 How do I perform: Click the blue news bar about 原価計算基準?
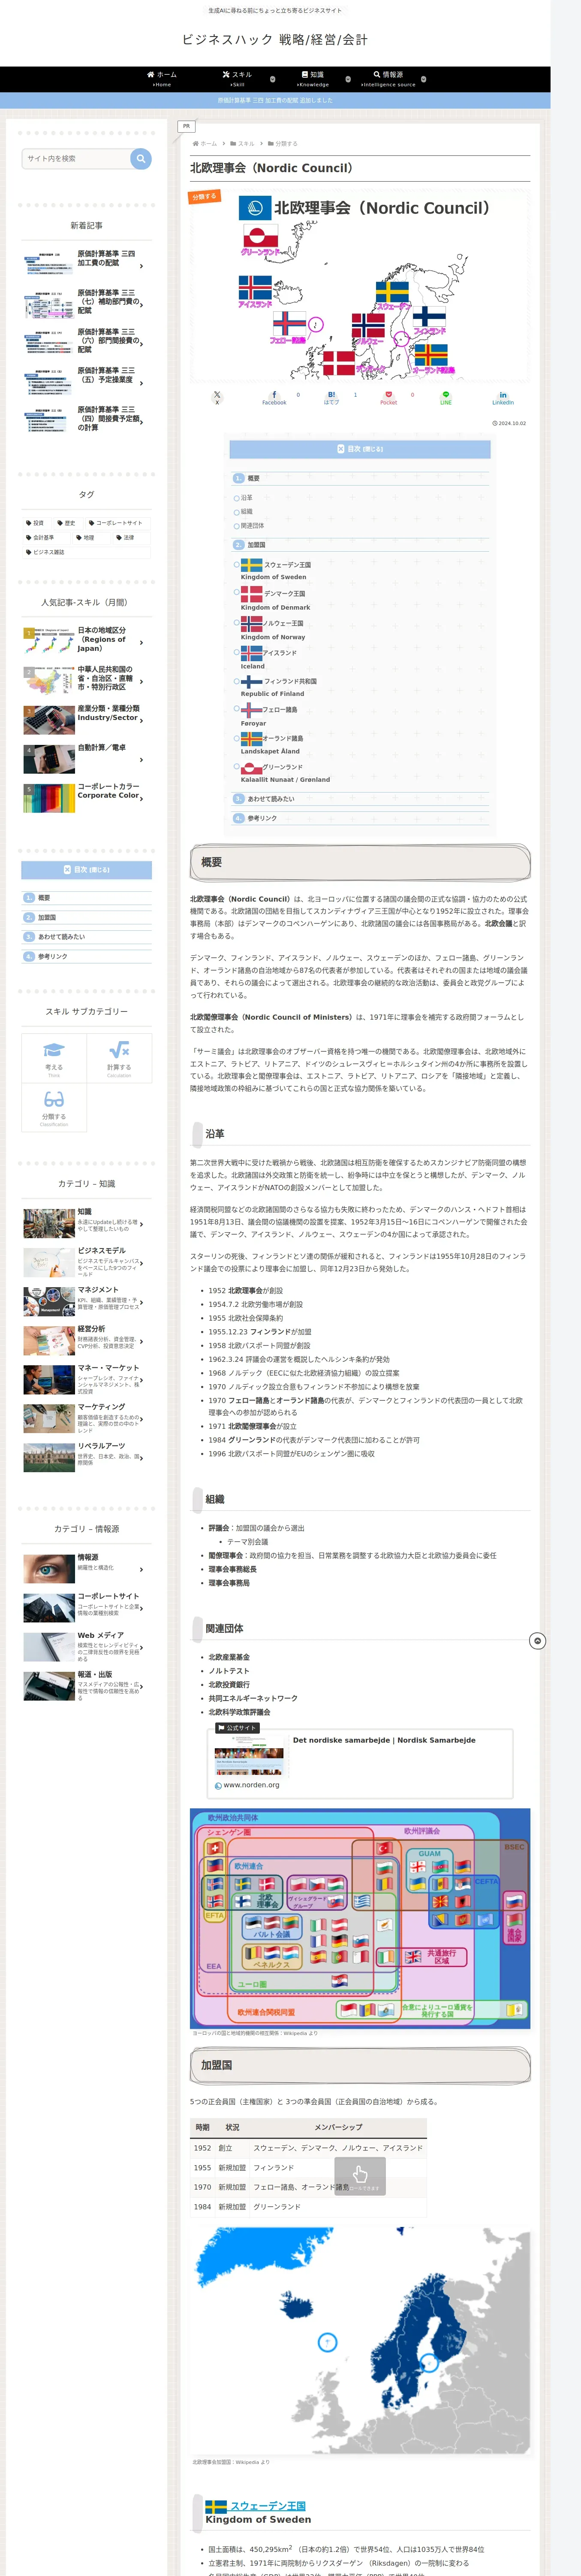click(x=276, y=100)
